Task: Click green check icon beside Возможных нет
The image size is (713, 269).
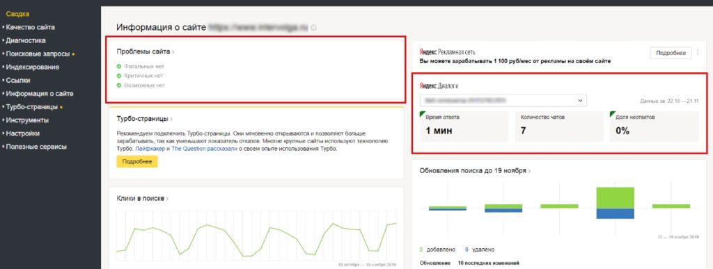Action: click(118, 85)
